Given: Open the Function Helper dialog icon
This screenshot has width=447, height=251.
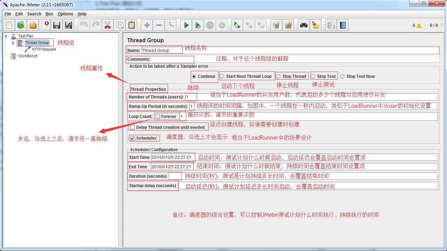Looking at the screenshot, I should pyautogui.click(x=331, y=25).
